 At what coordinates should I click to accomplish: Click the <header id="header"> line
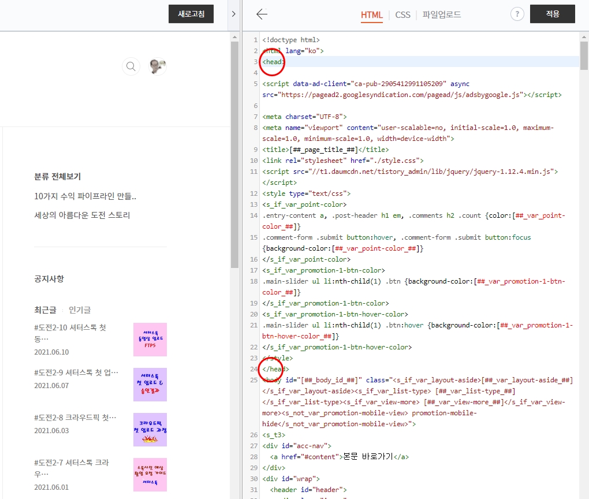(308, 490)
